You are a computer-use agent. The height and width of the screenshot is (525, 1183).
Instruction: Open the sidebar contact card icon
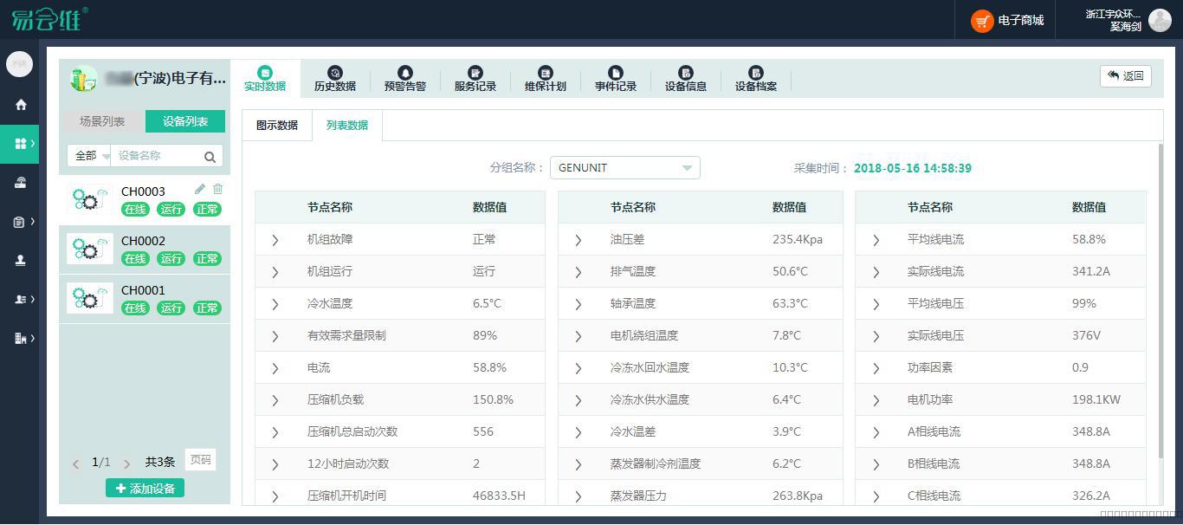click(x=20, y=299)
